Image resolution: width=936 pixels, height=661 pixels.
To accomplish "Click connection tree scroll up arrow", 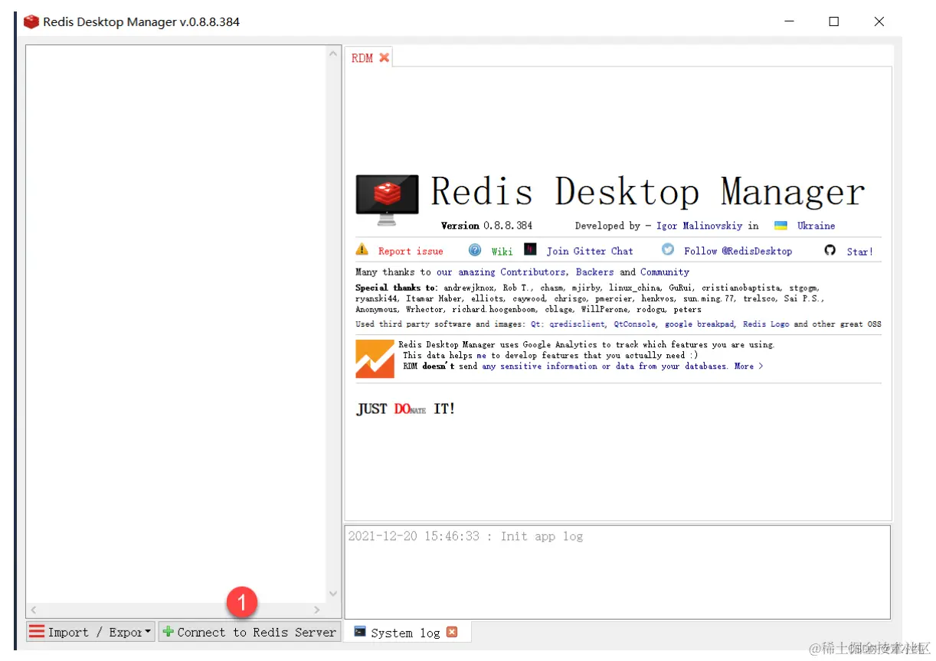I will [333, 54].
